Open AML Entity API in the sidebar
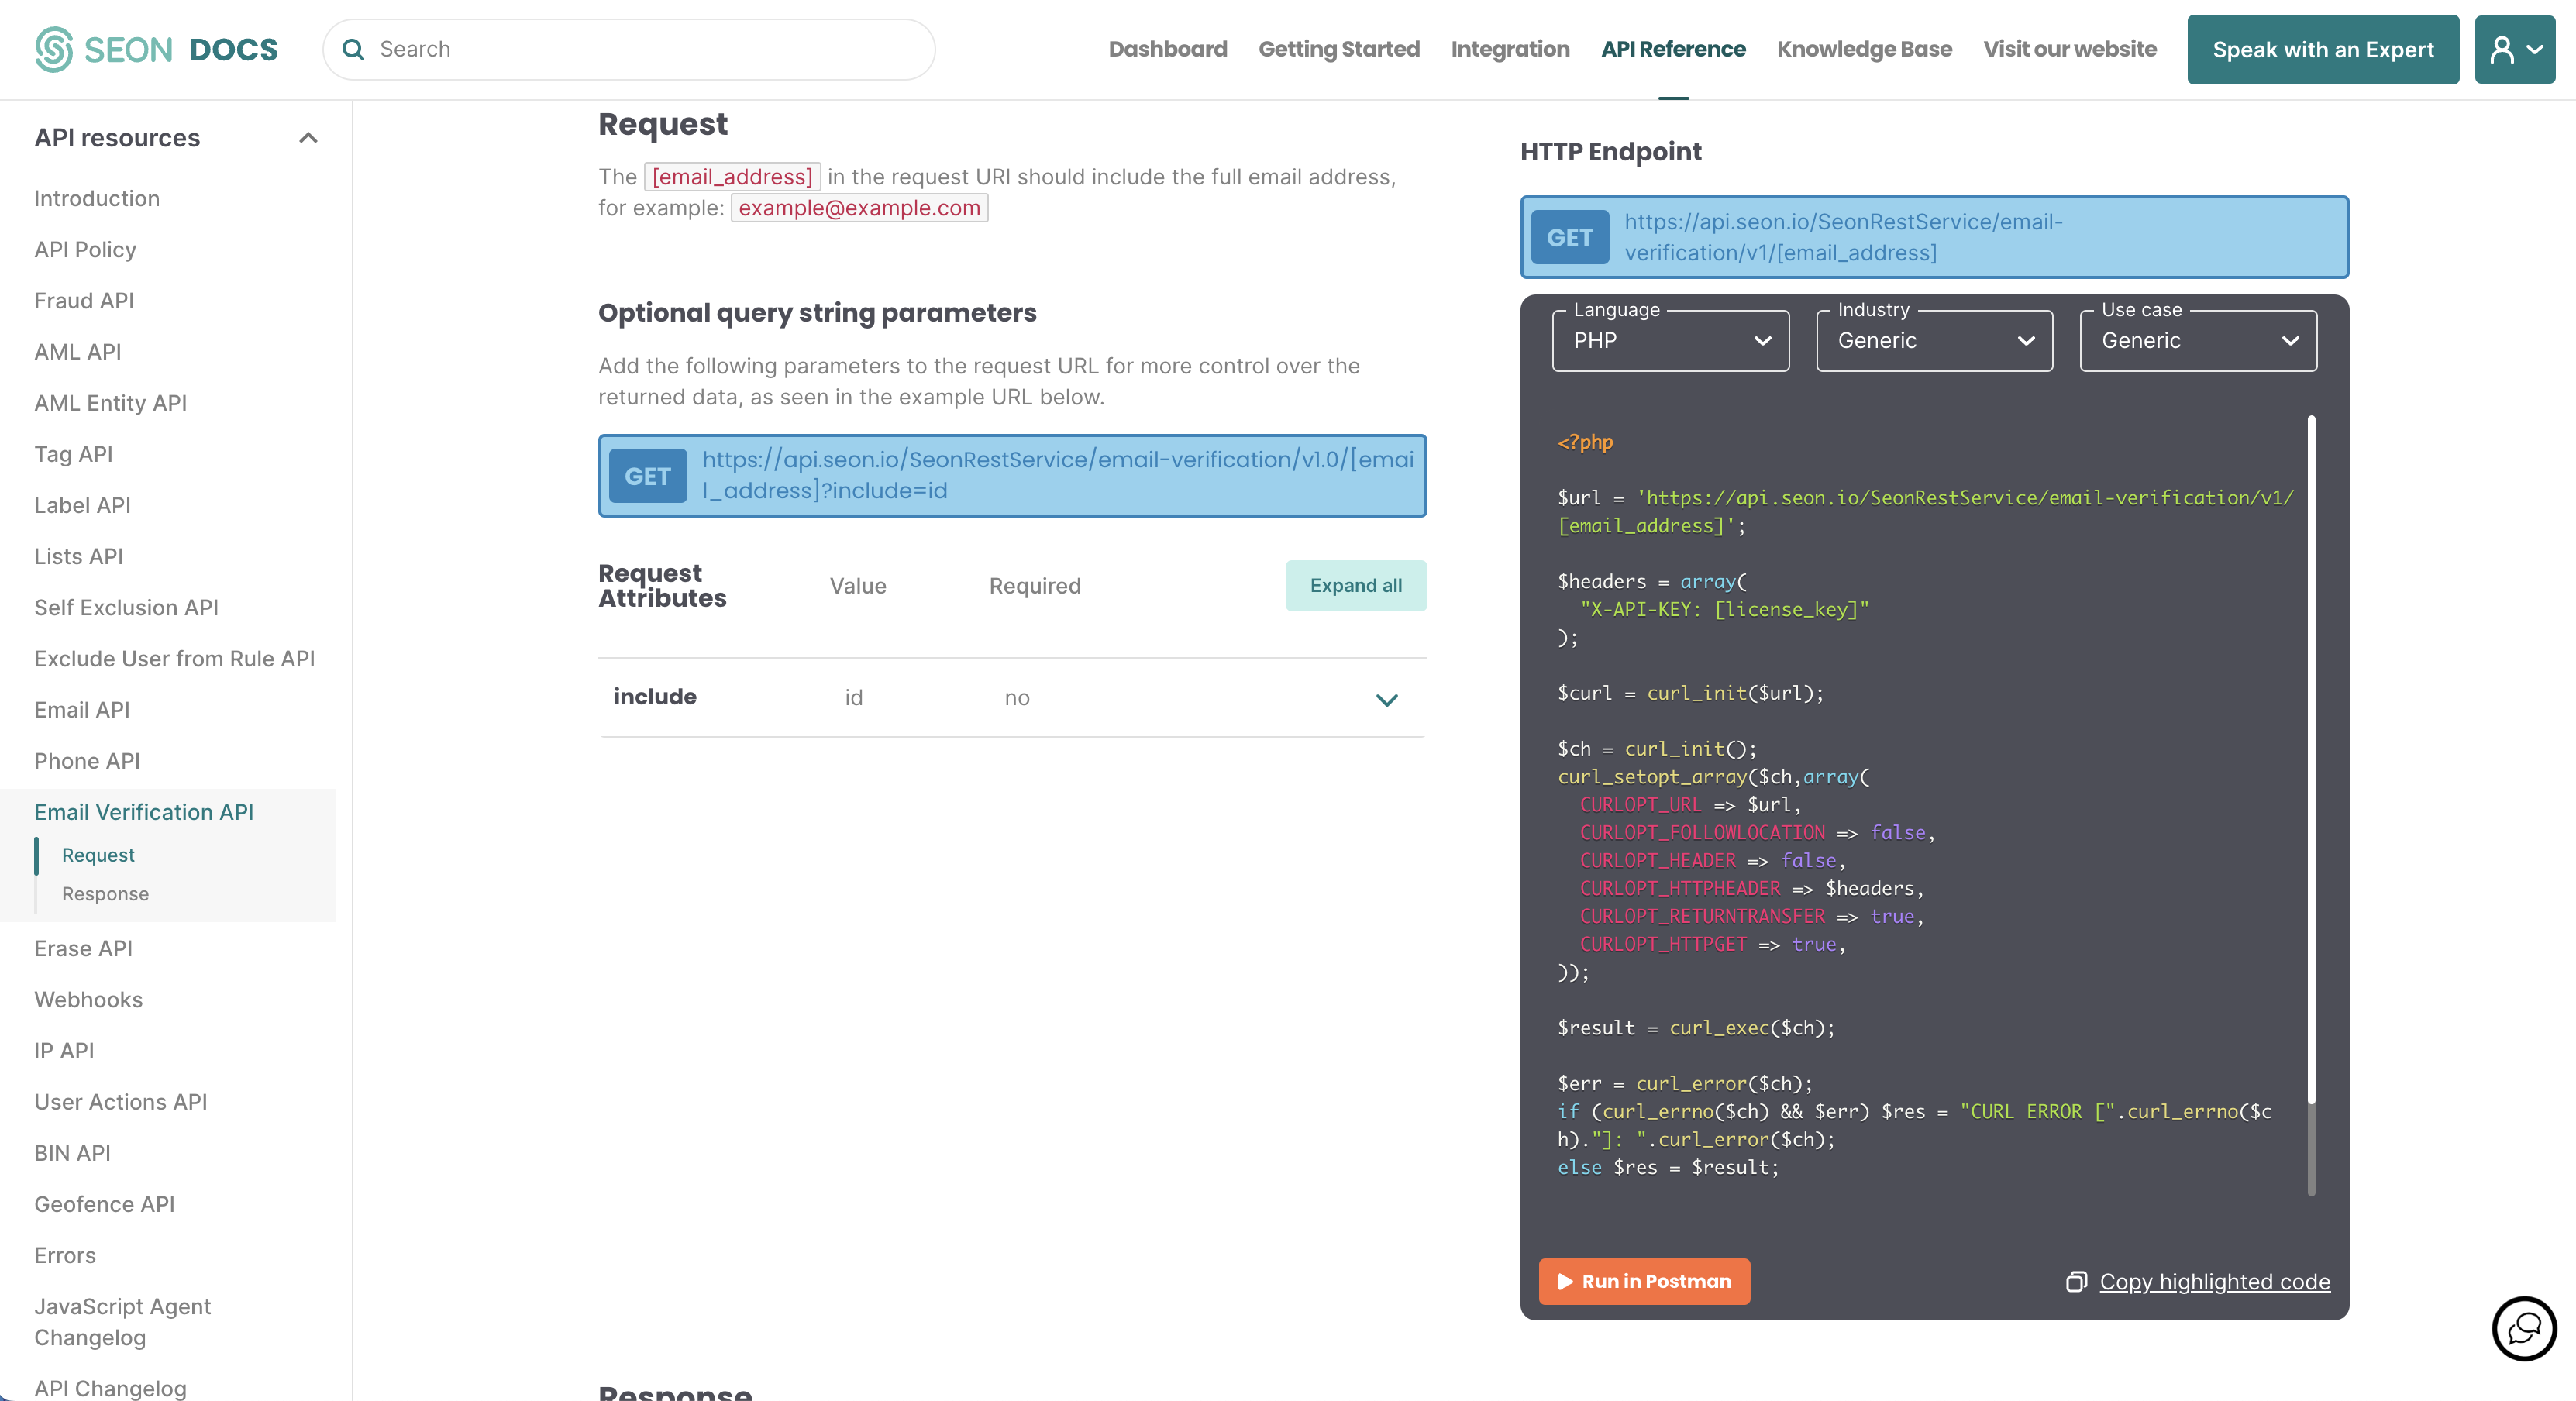This screenshot has width=2576, height=1401. pos(110,402)
